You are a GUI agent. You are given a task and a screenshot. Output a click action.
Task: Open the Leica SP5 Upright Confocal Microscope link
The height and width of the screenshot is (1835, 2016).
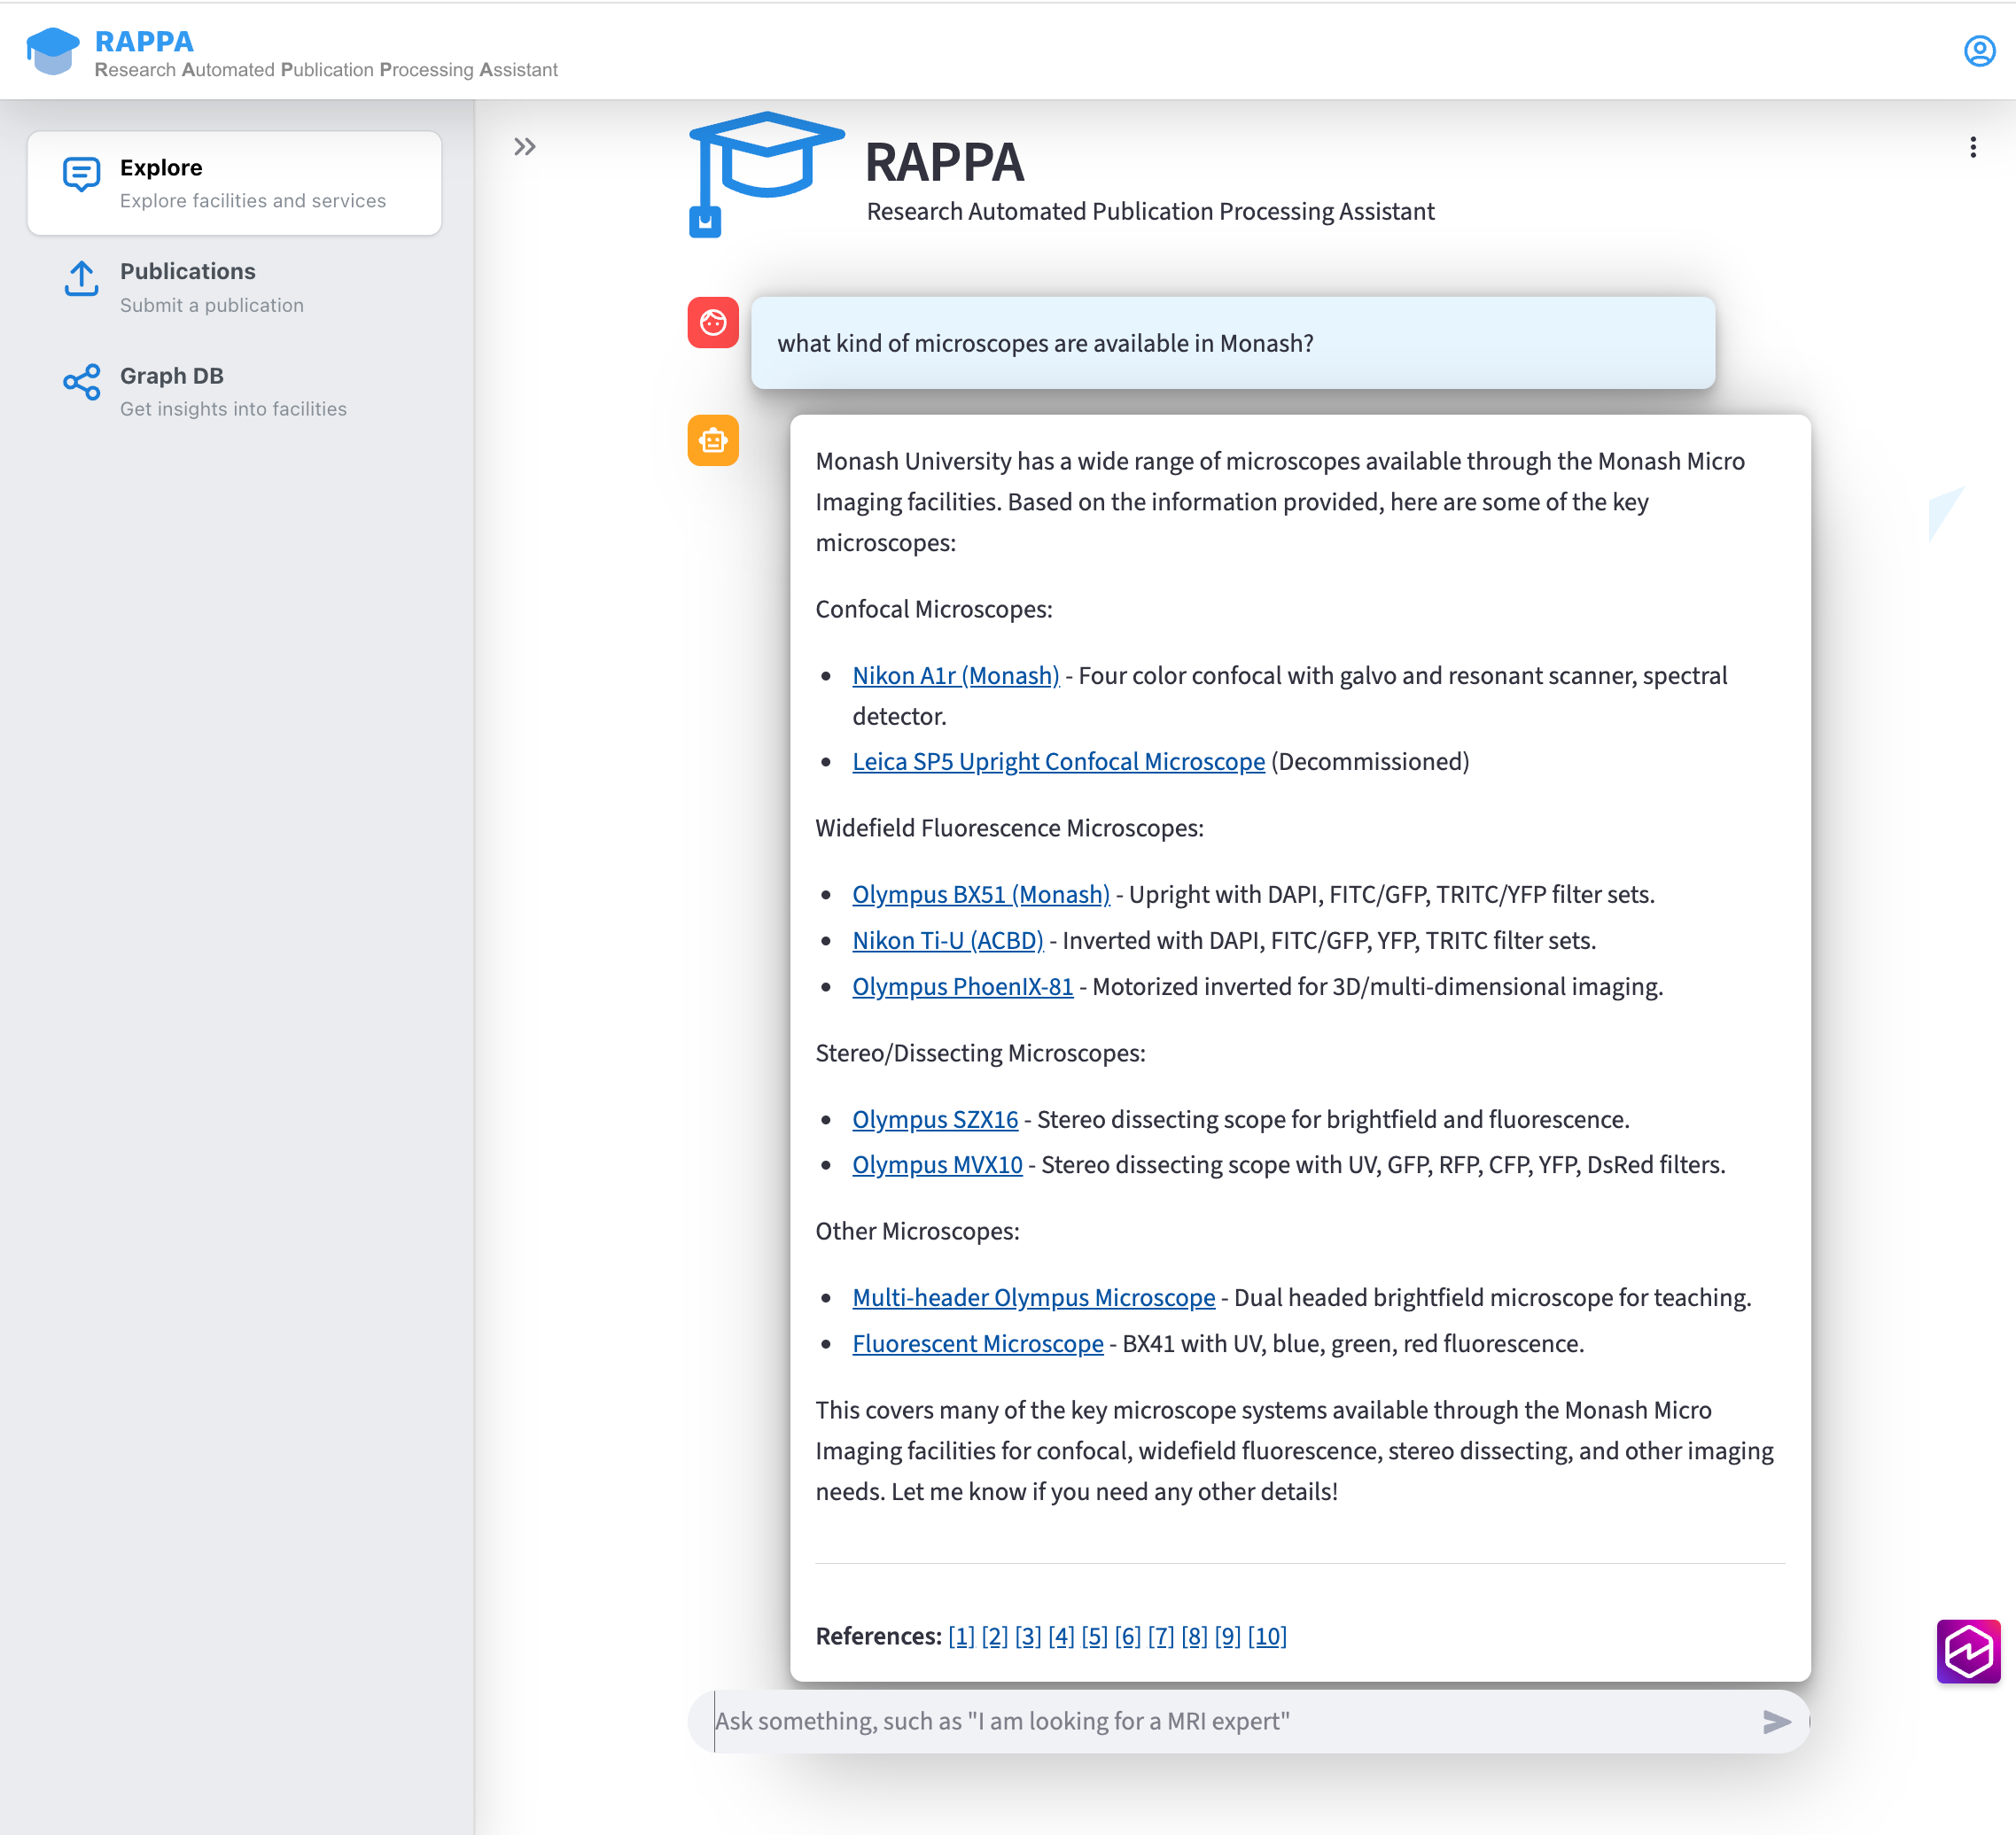[x=1058, y=761]
